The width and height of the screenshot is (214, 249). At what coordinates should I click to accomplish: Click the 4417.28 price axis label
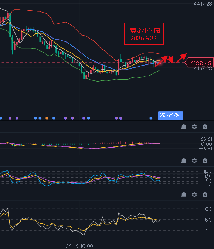pos(203,4)
